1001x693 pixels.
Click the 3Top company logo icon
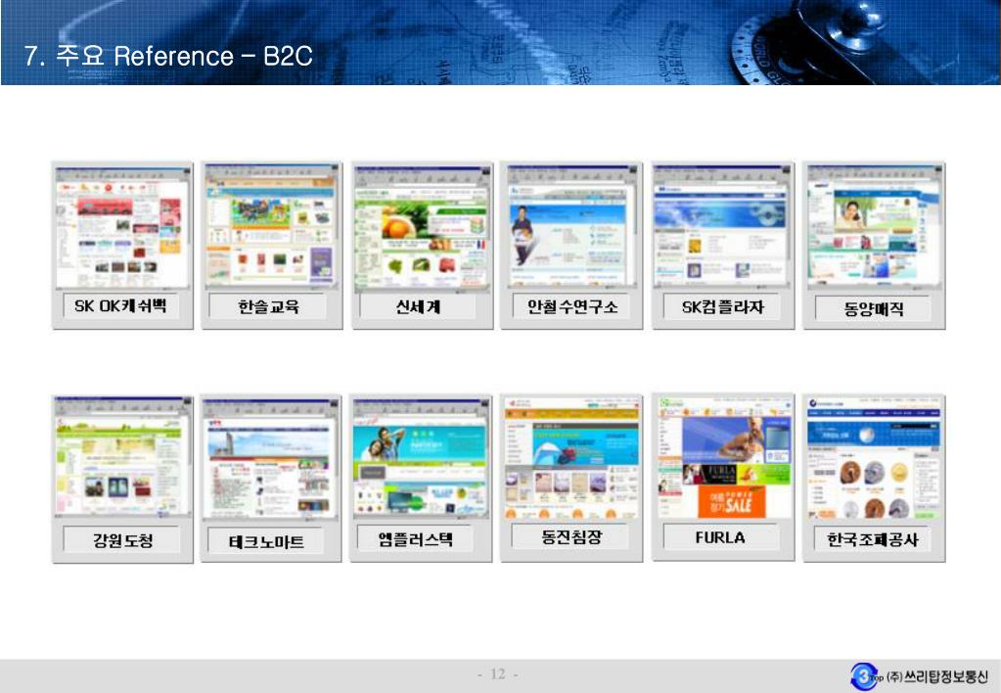pyautogui.click(x=865, y=675)
